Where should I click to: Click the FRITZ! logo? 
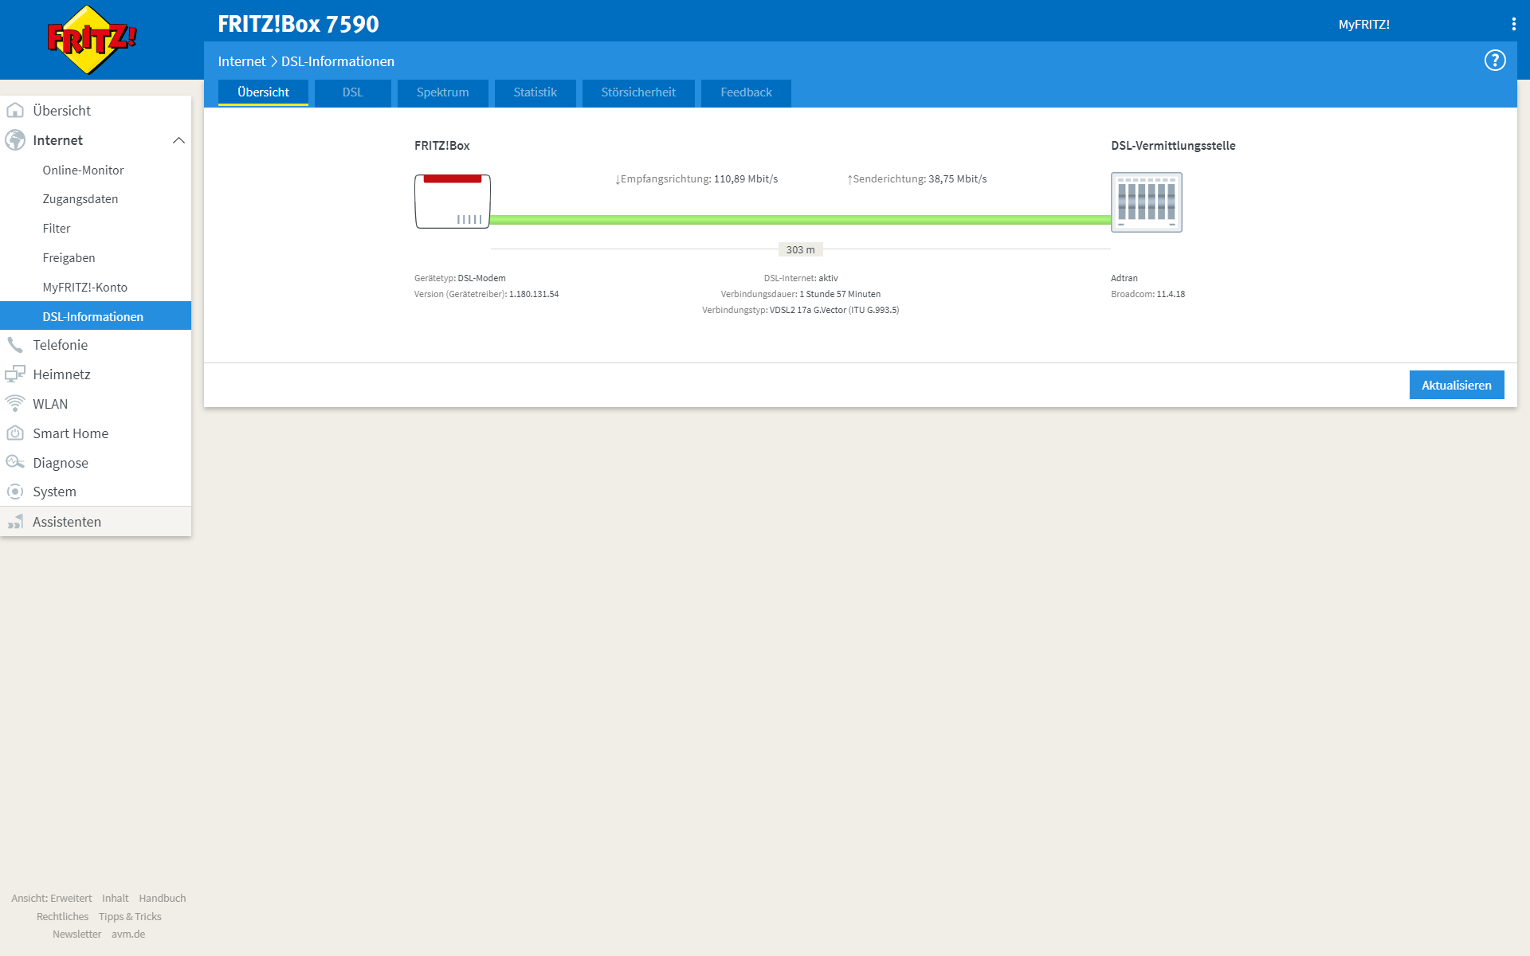[x=92, y=40]
